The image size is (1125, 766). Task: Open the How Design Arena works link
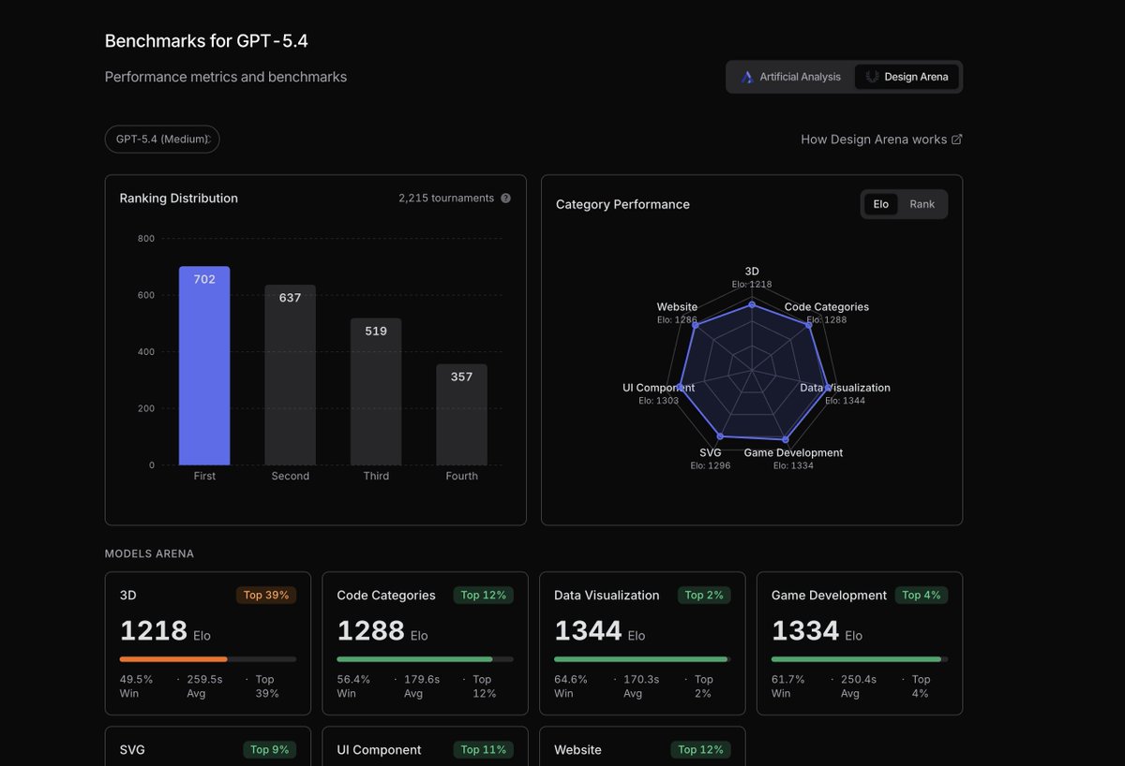coord(881,140)
